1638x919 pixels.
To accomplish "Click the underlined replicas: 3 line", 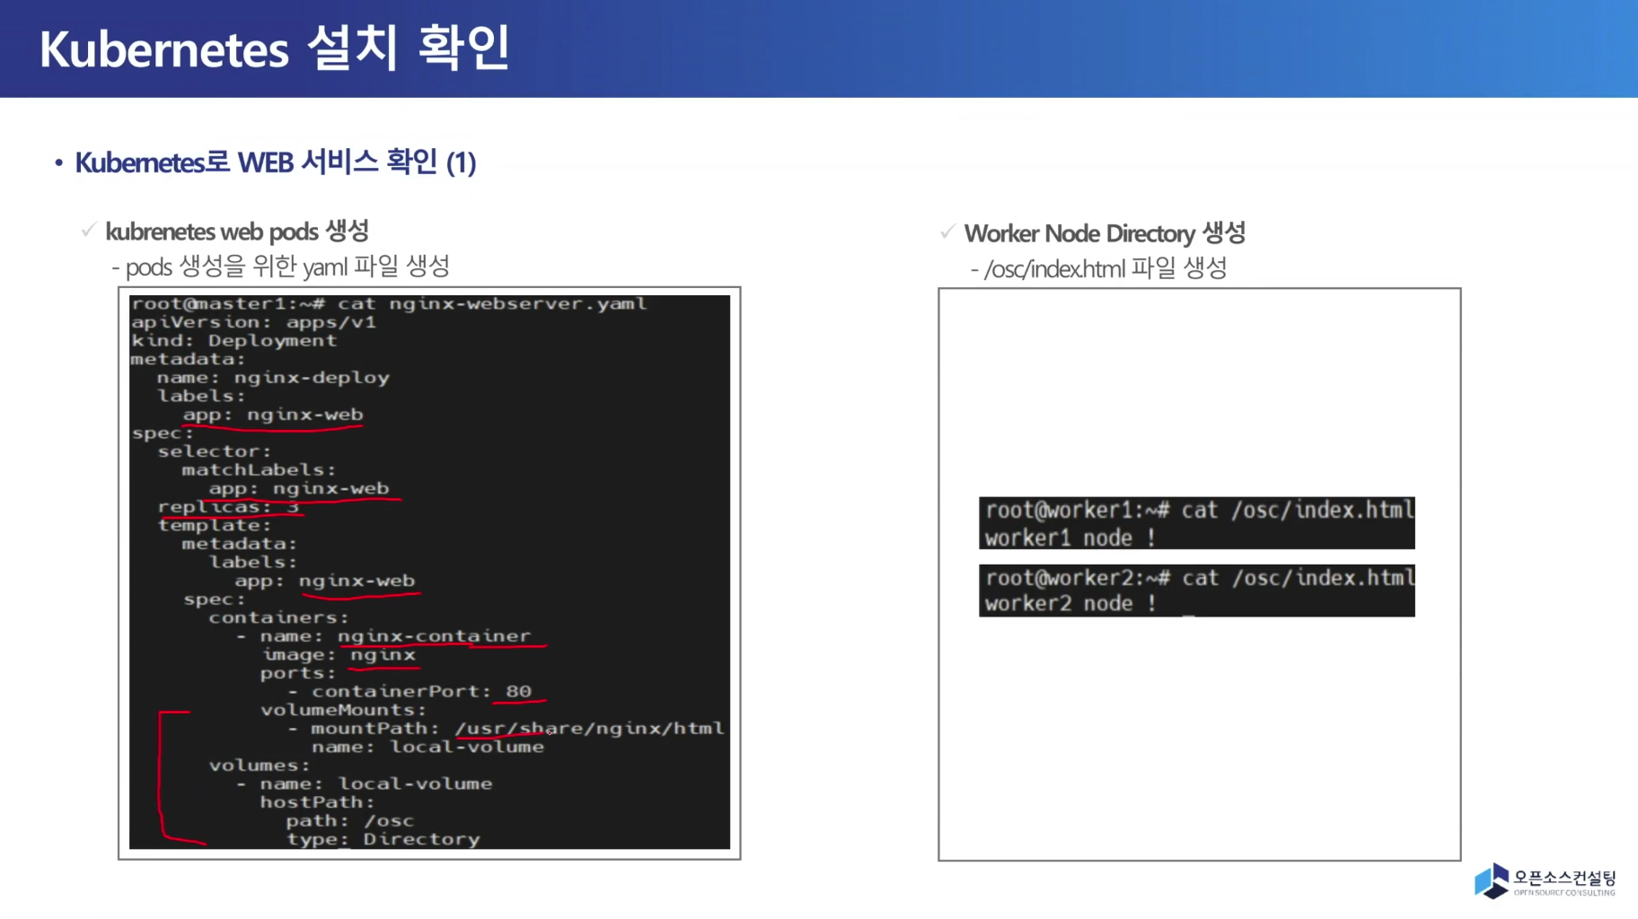I will [x=228, y=507].
